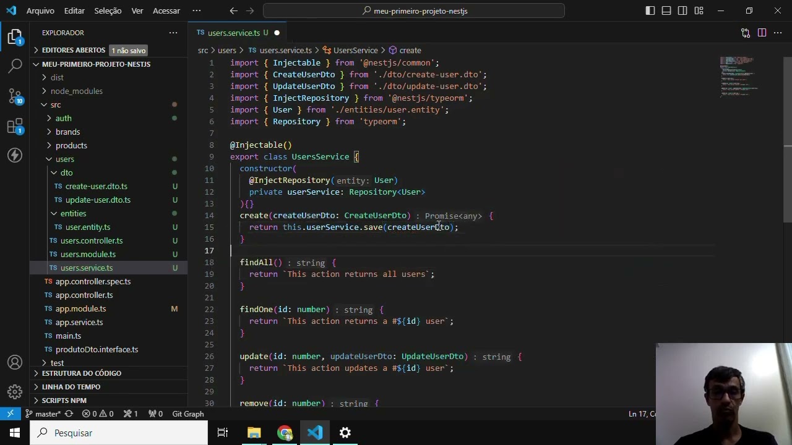792x445 pixels.
Task: Collapse the MEU-PRIMEIRO-PROJETO-NESTJS root folder
Action: (108, 64)
